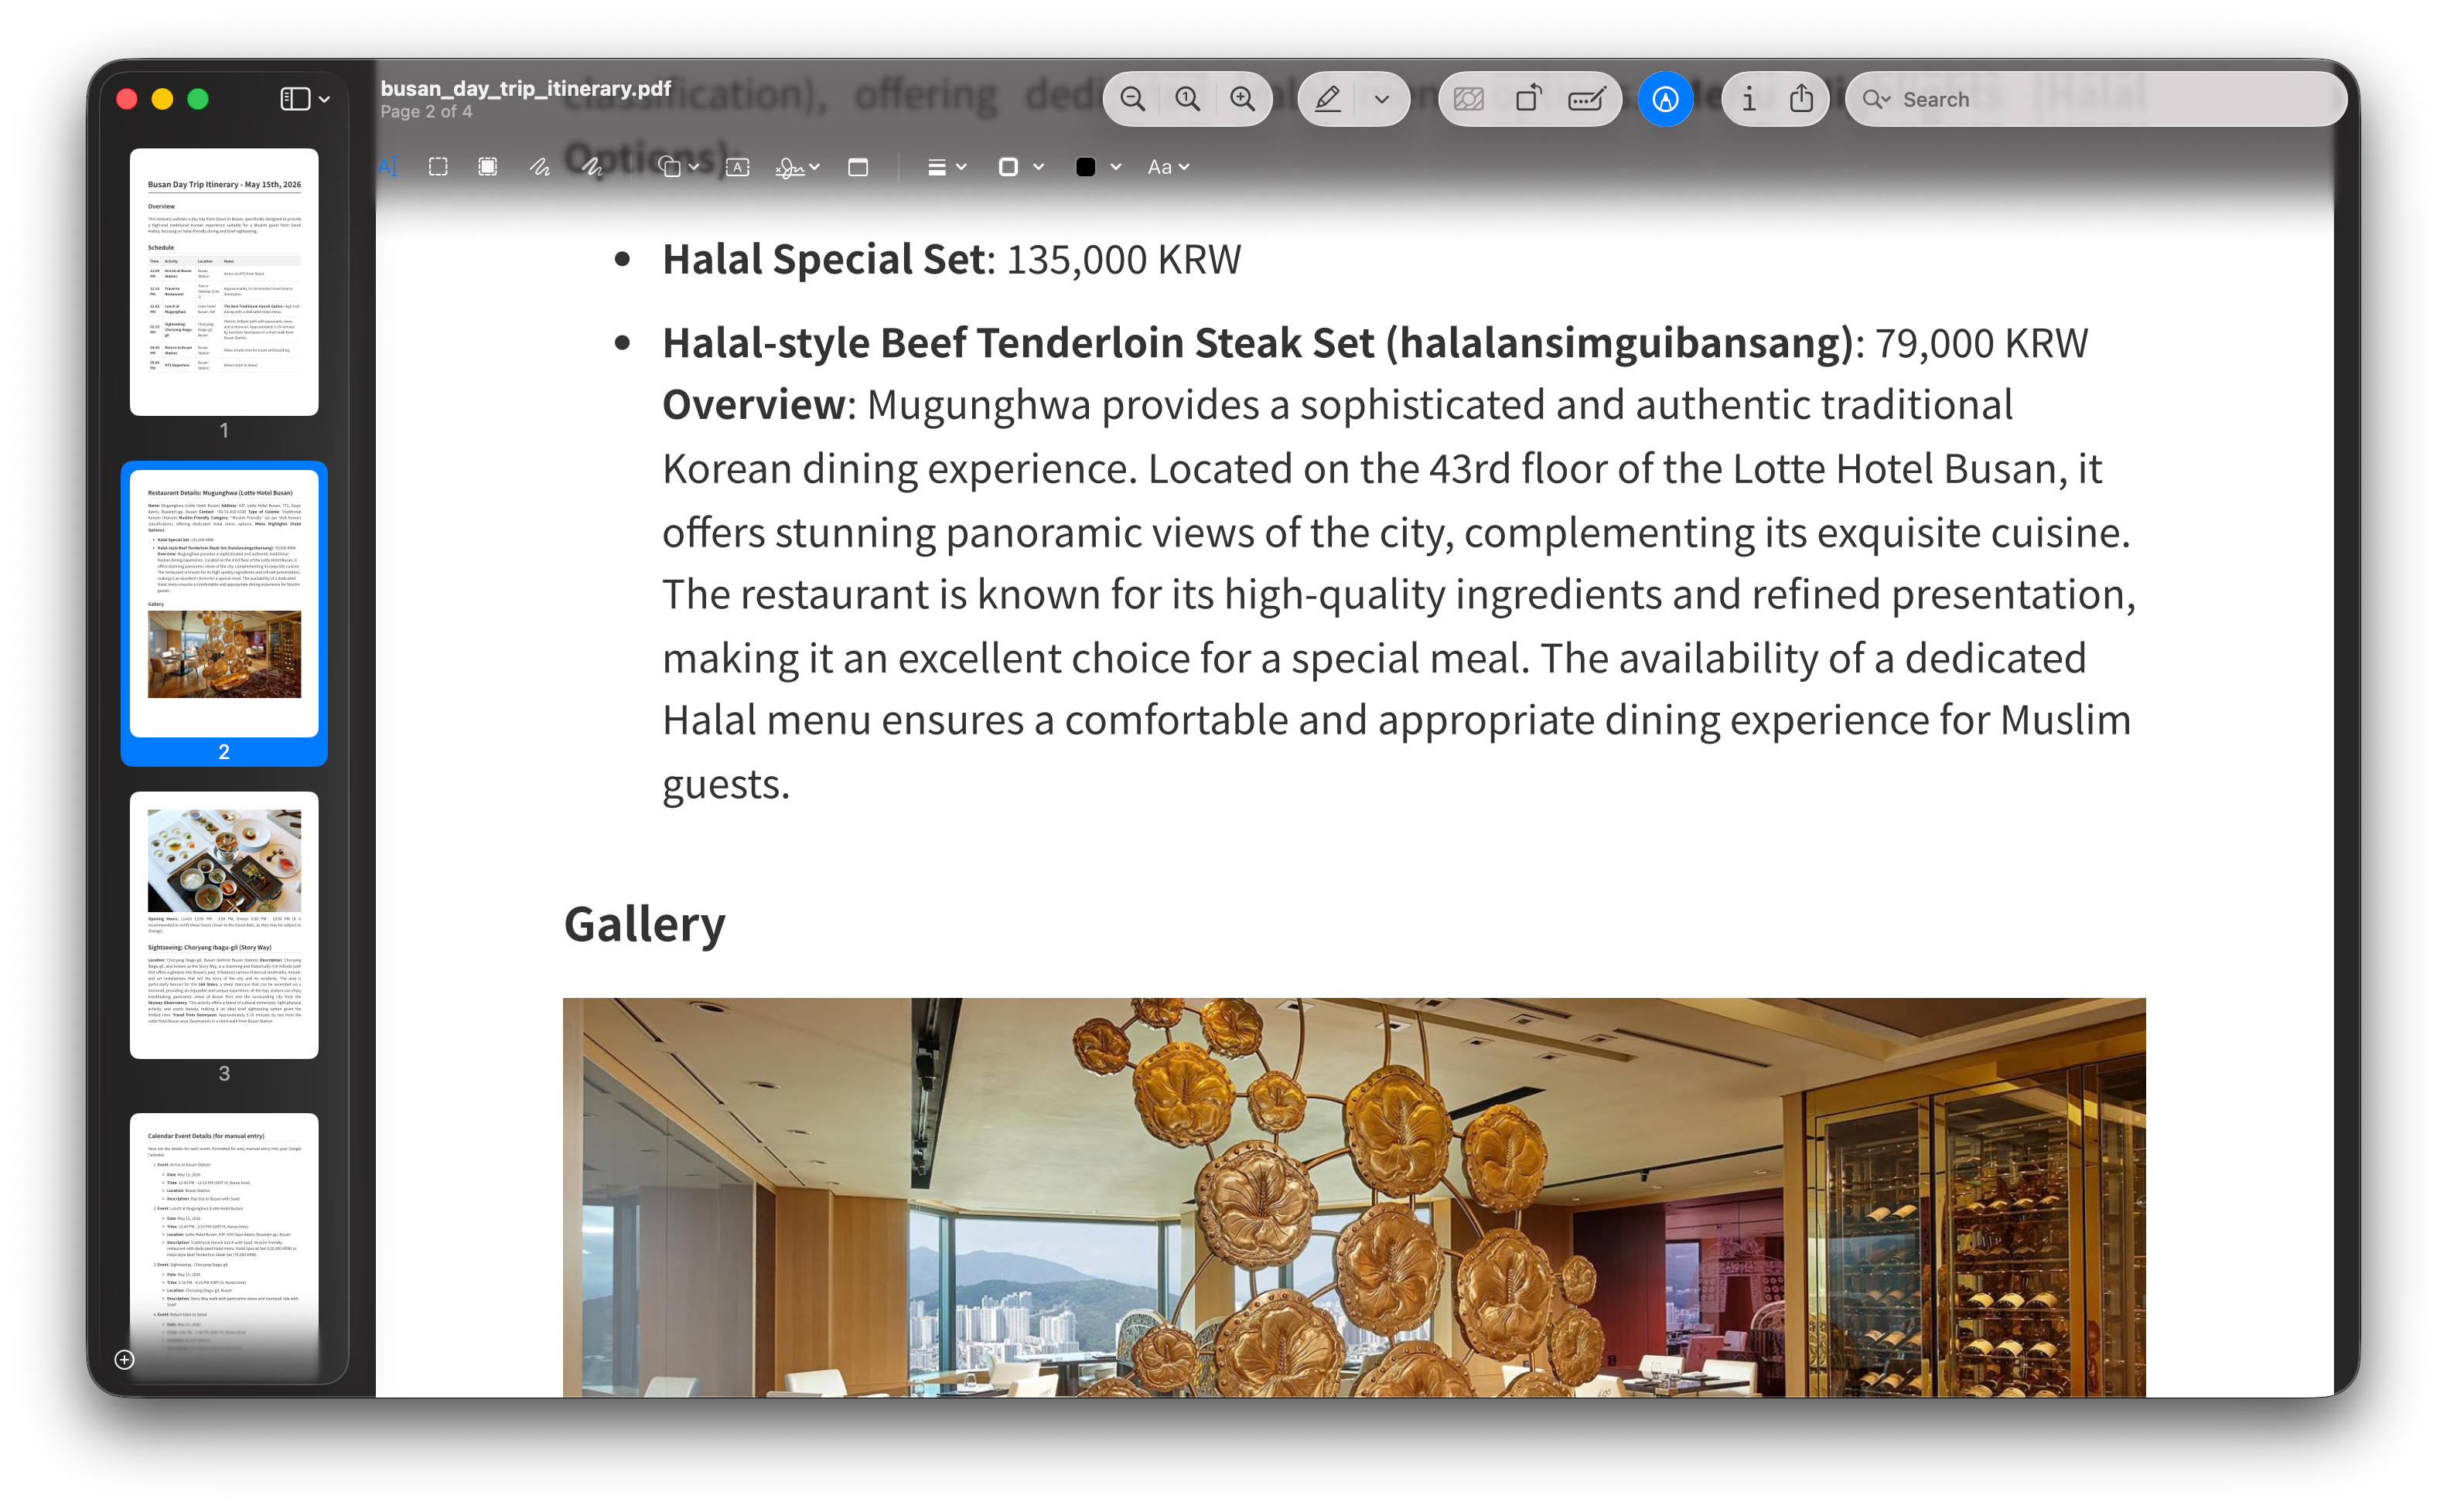Open the line style menu

tap(947, 167)
